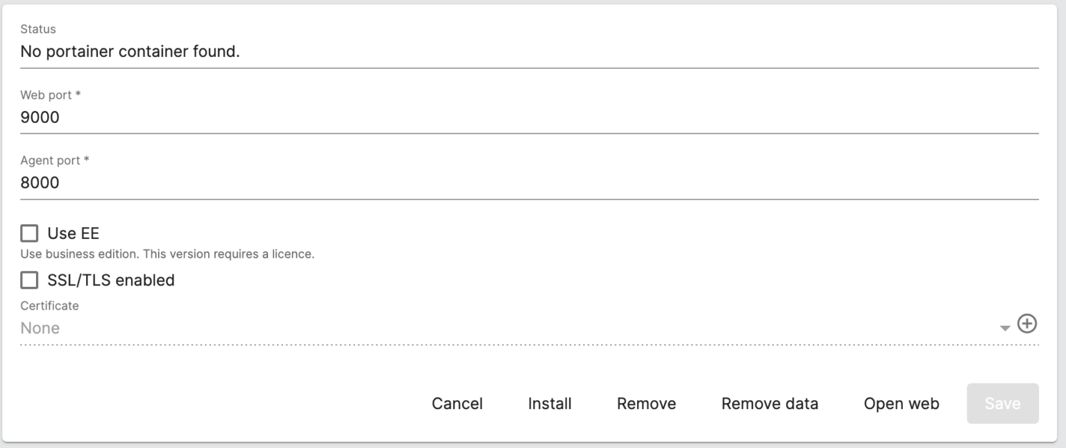Click the "Agent port *" field label
Viewport: 1066px width, 448px height.
coord(55,160)
